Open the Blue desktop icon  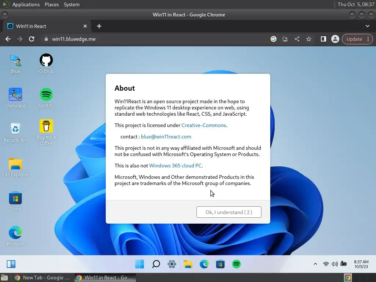pos(15,63)
